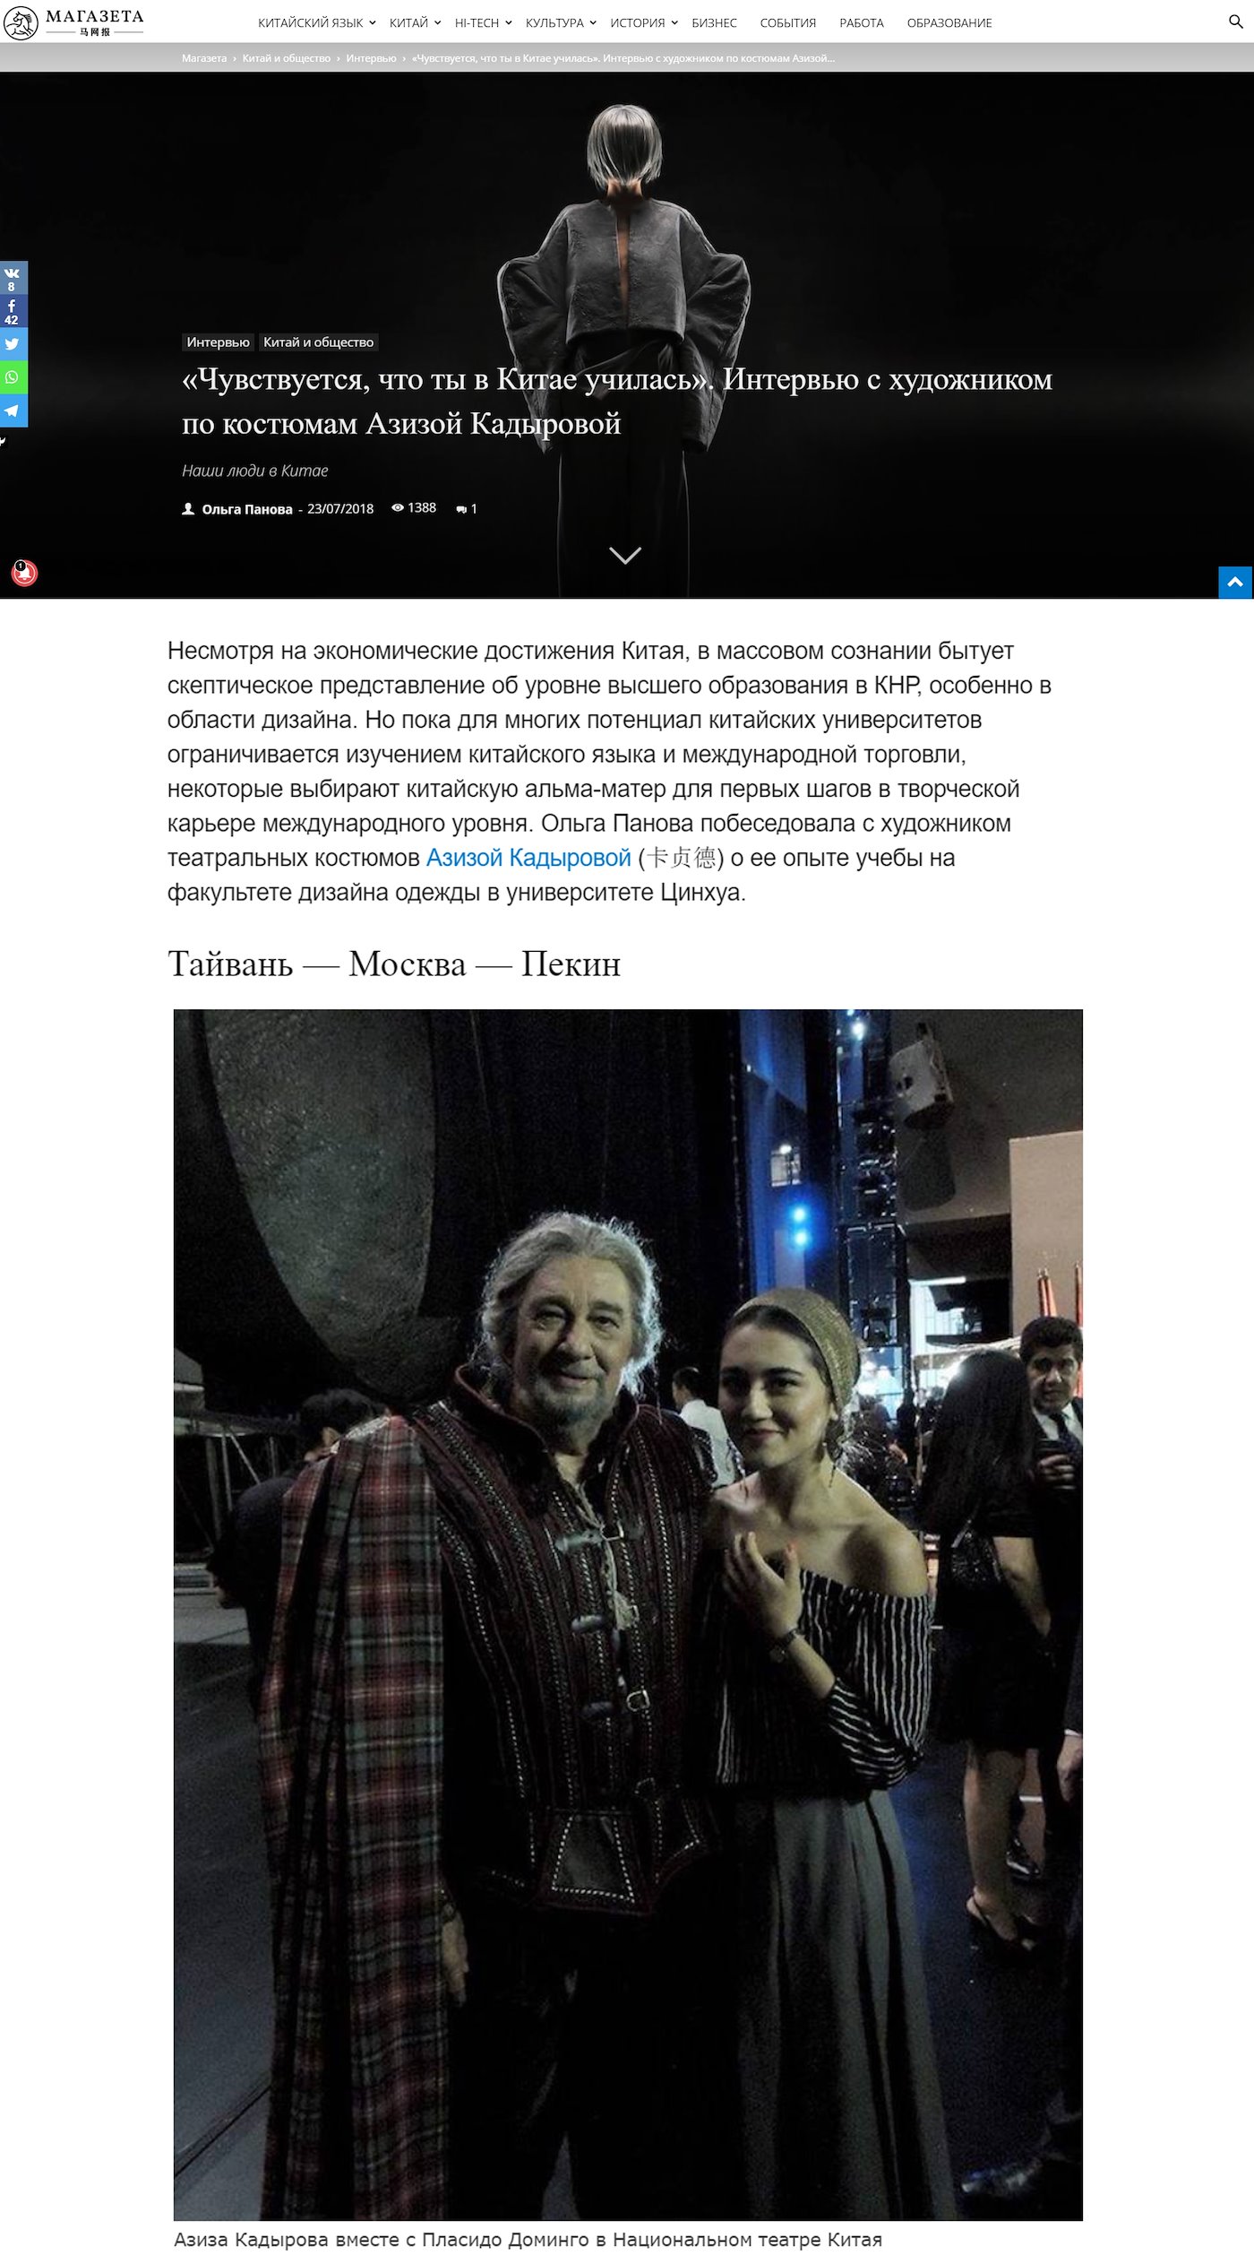The height and width of the screenshot is (2264, 1254).
Task: Expand the Hi-Tech dropdown menu
Action: click(483, 22)
